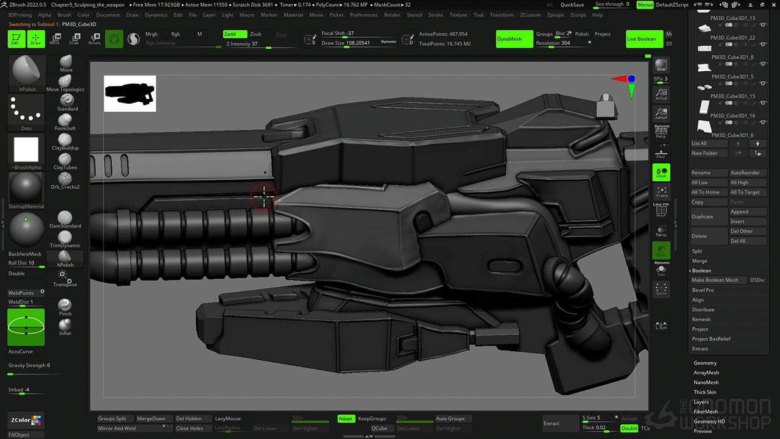Viewport: 780px width, 439px height.
Task: Open the Zplugin menu
Action: [555, 15]
